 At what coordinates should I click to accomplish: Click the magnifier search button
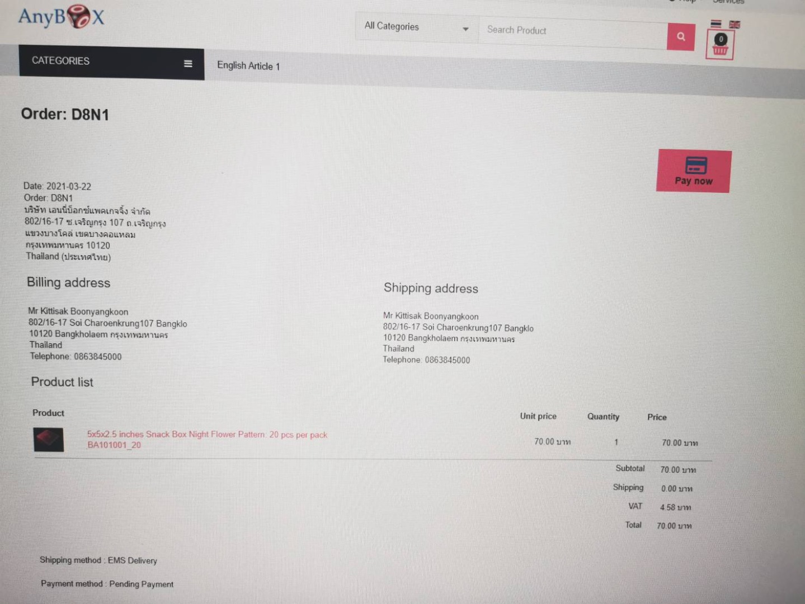pyautogui.click(x=681, y=36)
